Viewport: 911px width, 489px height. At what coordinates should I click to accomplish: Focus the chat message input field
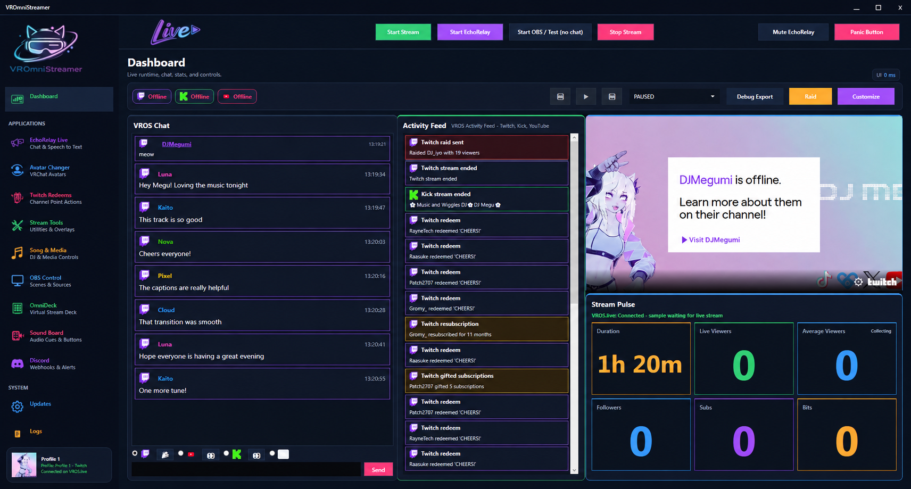[246, 469]
